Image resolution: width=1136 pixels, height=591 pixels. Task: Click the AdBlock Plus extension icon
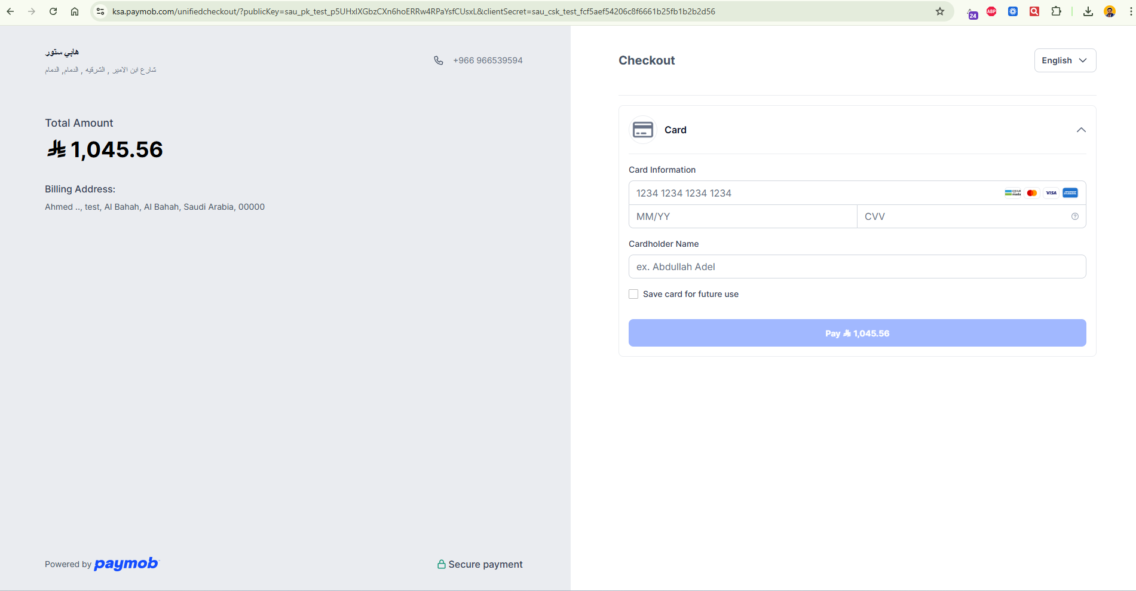tap(991, 11)
